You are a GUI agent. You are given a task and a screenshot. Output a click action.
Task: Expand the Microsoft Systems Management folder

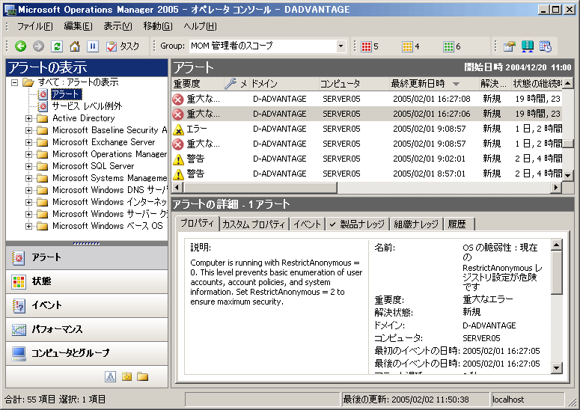(x=28, y=178)
